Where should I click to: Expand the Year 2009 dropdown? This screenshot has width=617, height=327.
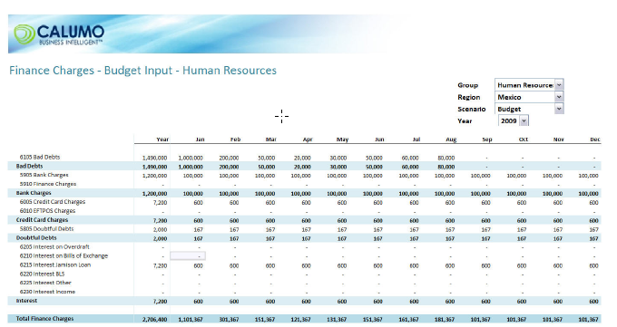pyautogui.click(x=524, y=120)
